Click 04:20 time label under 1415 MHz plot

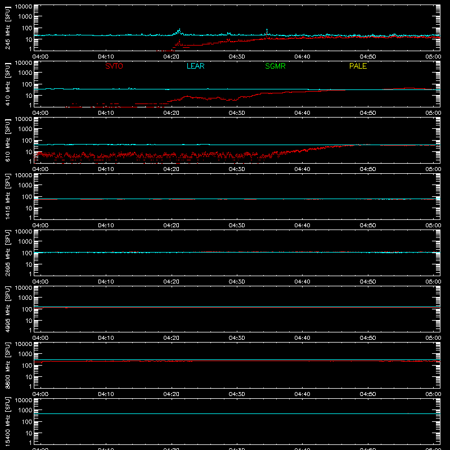click(x=172, y=226)
